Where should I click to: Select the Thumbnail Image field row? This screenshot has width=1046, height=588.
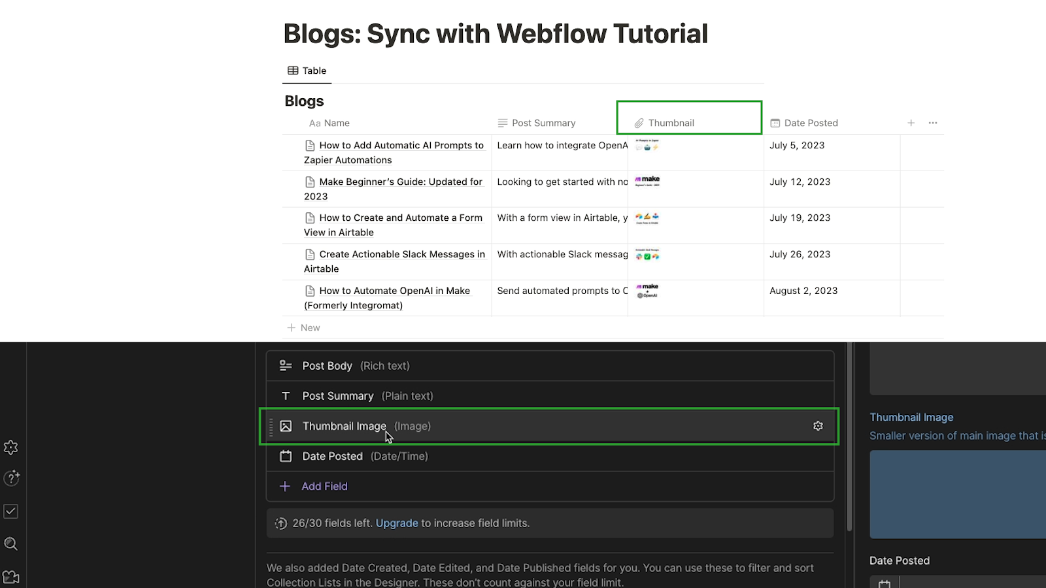[x=550, y=426]
